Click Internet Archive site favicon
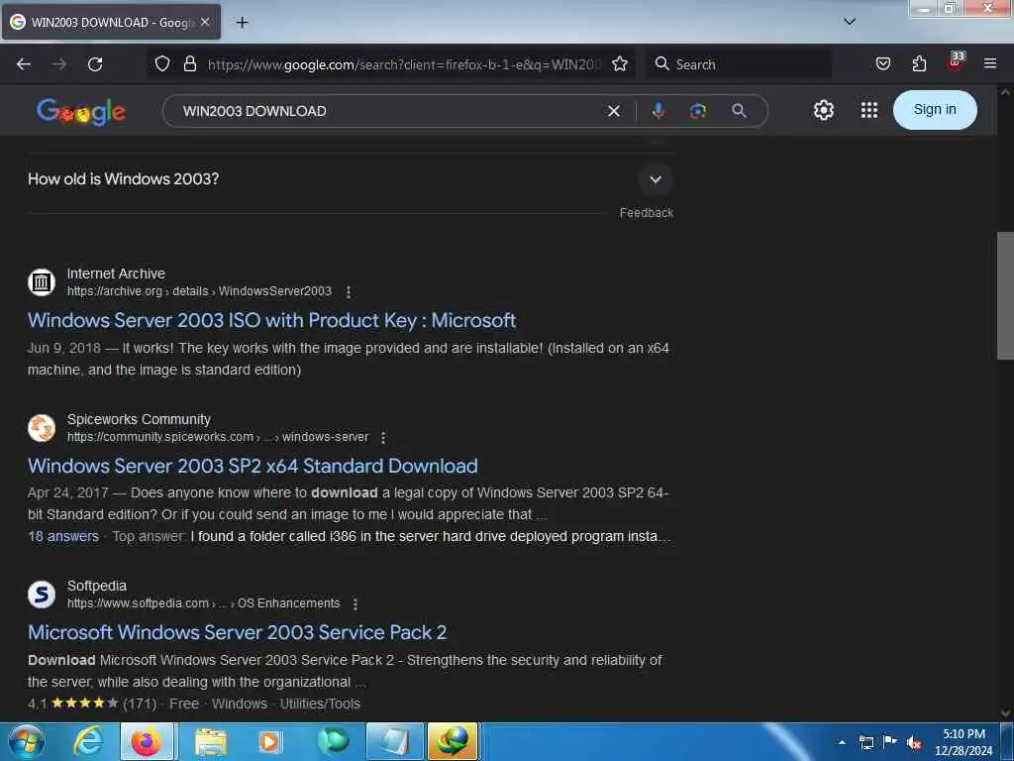Image resolution: width=1014 pixels, height=761 pixels. [42, 282]
